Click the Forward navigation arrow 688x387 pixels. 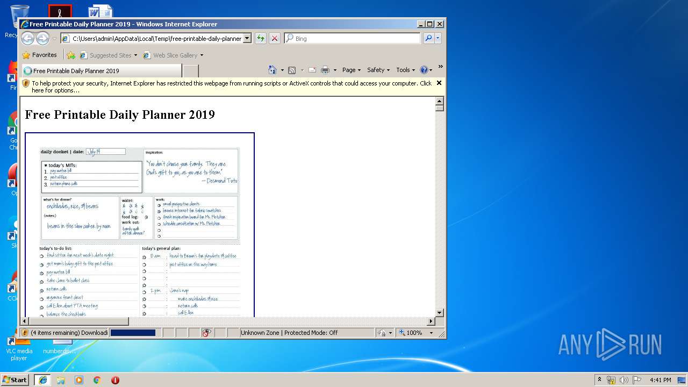tap(42, 38)
